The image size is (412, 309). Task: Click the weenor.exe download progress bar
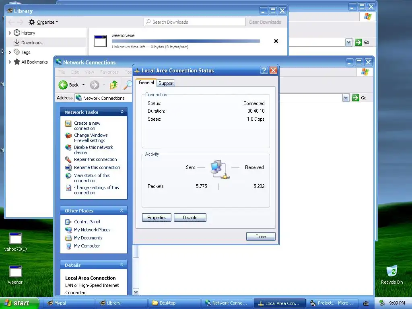186,41
